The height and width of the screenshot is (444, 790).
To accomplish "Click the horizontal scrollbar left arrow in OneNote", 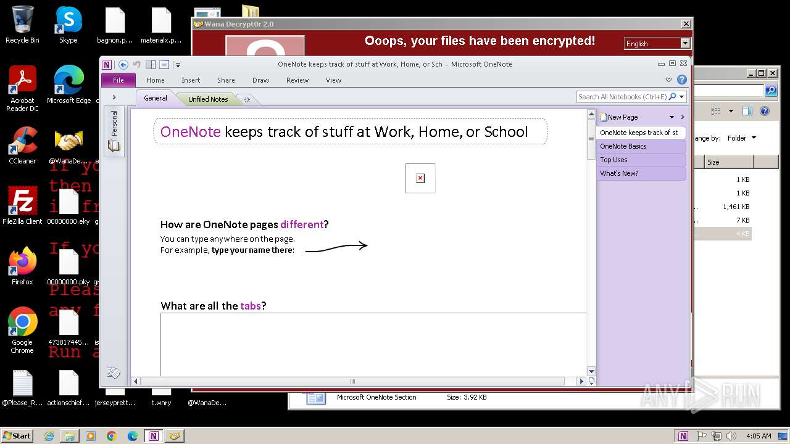I will tap(136, 381).
